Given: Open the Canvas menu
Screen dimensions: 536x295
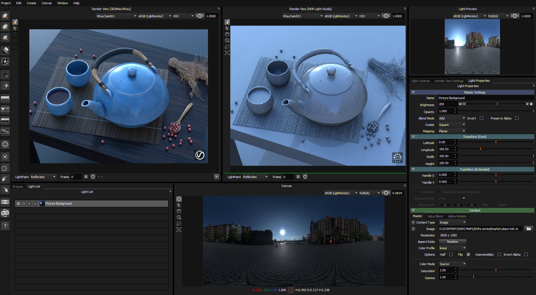Looking at the screenshot, I should point(47,3).
